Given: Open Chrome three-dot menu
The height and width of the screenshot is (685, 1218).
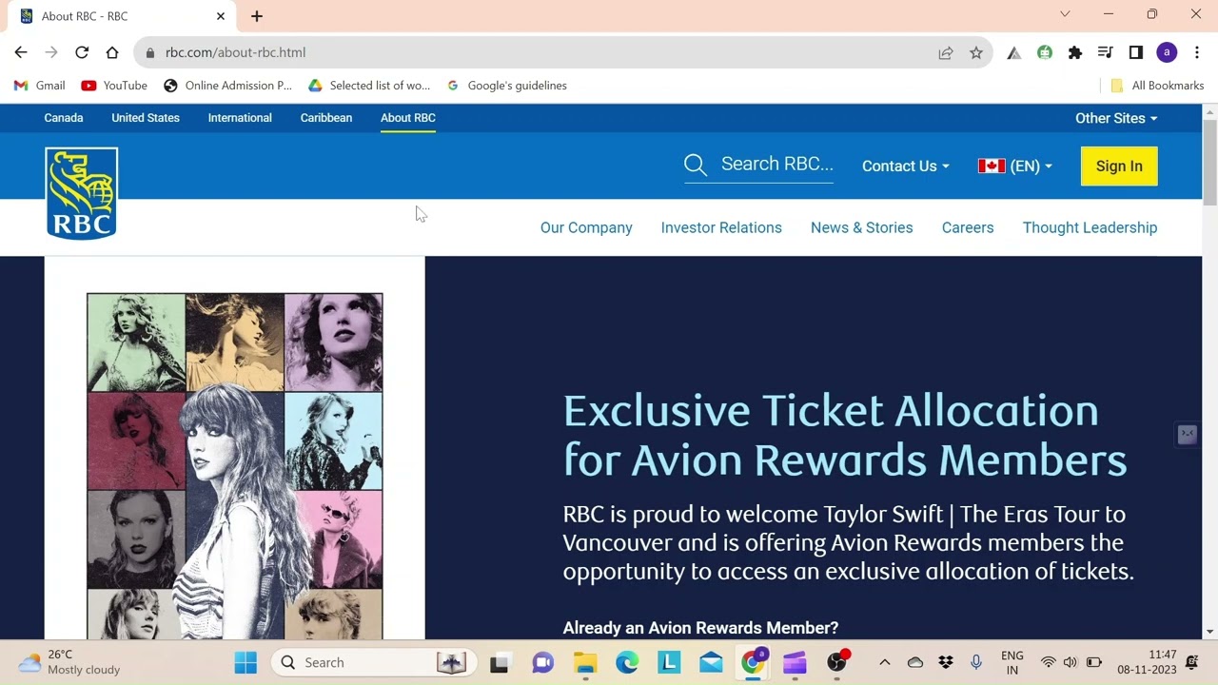Looking at the screenshot, I should 1197,52.
